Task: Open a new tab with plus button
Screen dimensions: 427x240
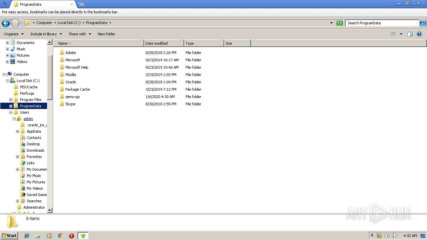Action: (81, 4)
